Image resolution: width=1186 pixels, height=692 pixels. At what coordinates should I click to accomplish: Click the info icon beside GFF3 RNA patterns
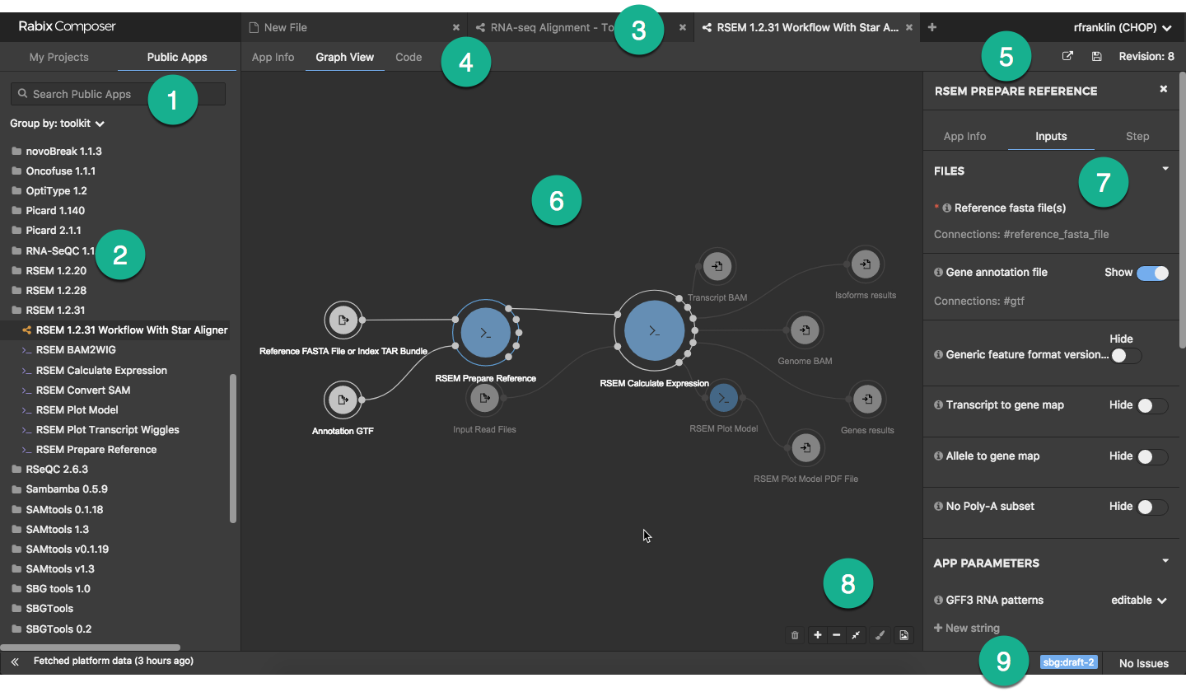(939, 601)
